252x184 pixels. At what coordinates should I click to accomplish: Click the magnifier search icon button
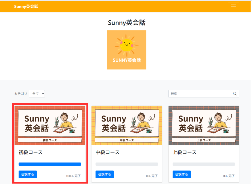pyautogui.click(x=235, y=94)
